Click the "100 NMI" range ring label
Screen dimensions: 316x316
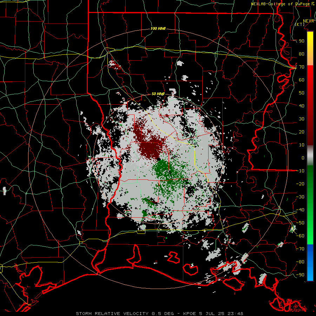pyautogui.click(x=158, y=29)
